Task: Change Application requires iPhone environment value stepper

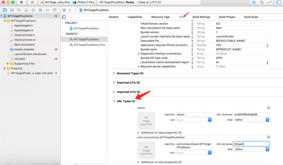Action: pos(267,45)
